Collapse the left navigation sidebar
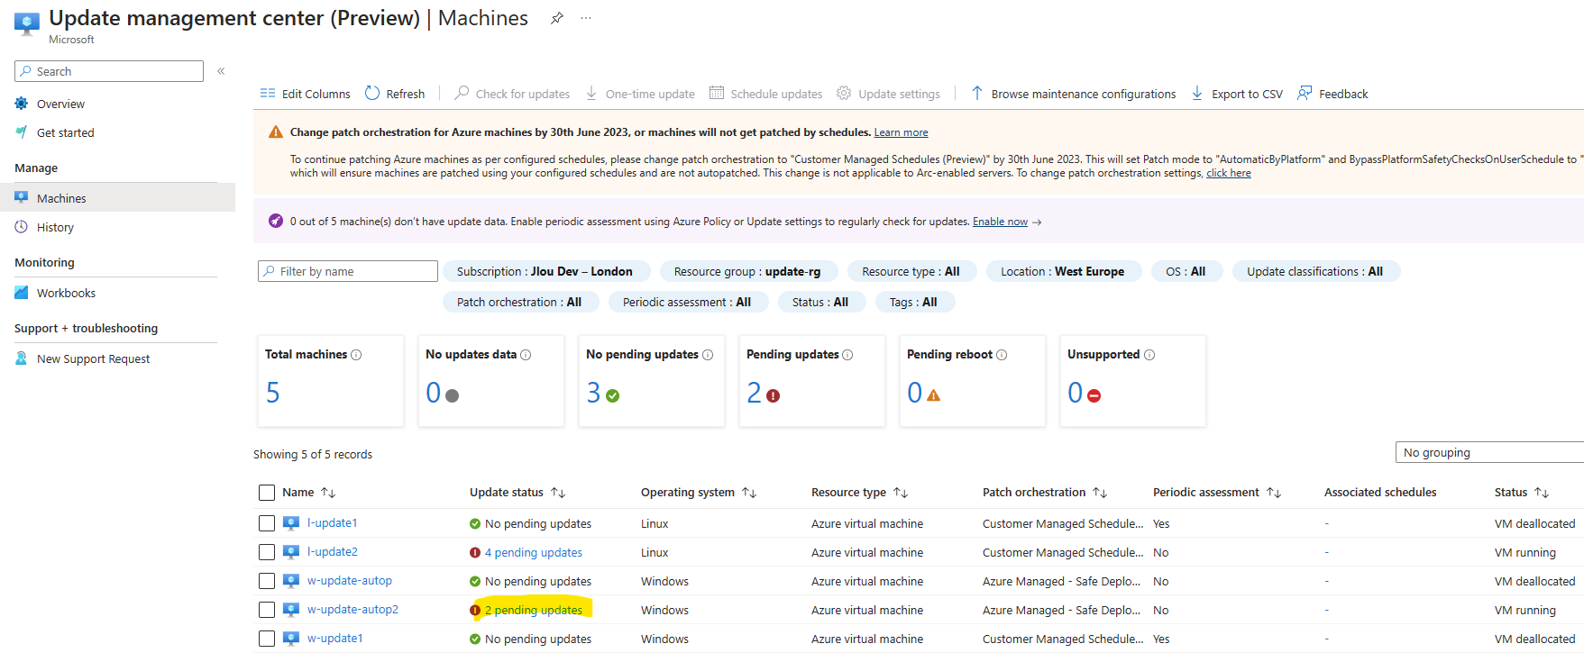 click(221, 71)
